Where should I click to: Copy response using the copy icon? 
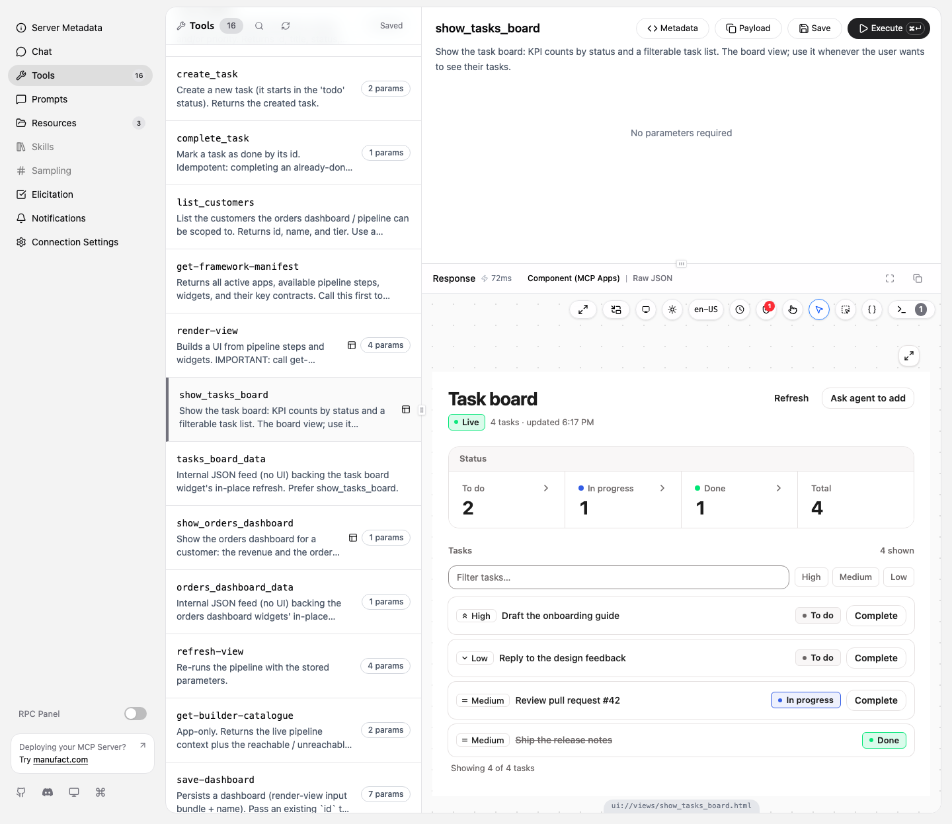918,278
